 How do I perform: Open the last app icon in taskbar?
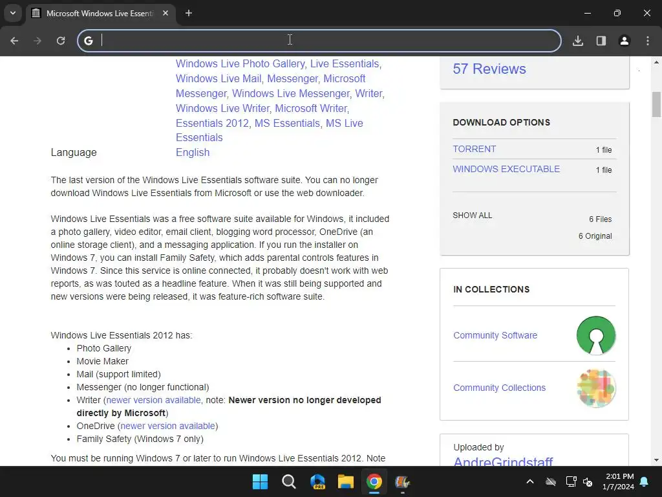[402, 481]
